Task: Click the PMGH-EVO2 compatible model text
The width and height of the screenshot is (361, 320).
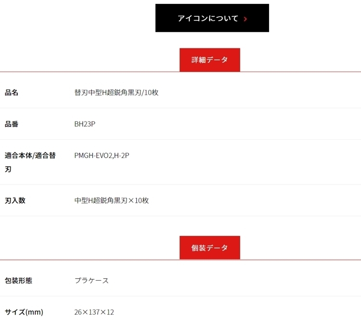Action: 93,156
